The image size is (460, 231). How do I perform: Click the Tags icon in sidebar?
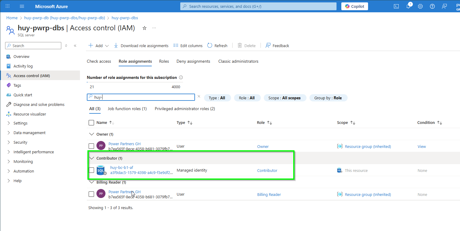click(9, 85)
